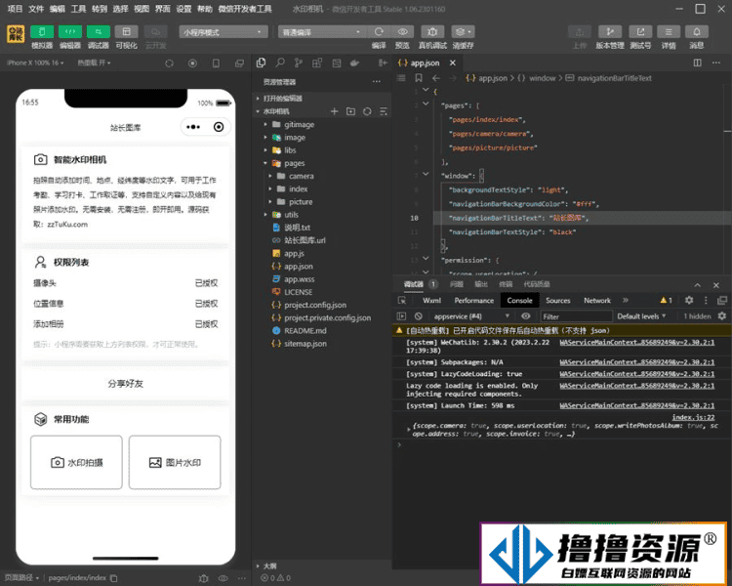Open the explorer files icon
This screenshot has width=732, height=586.
click(261, 63)
